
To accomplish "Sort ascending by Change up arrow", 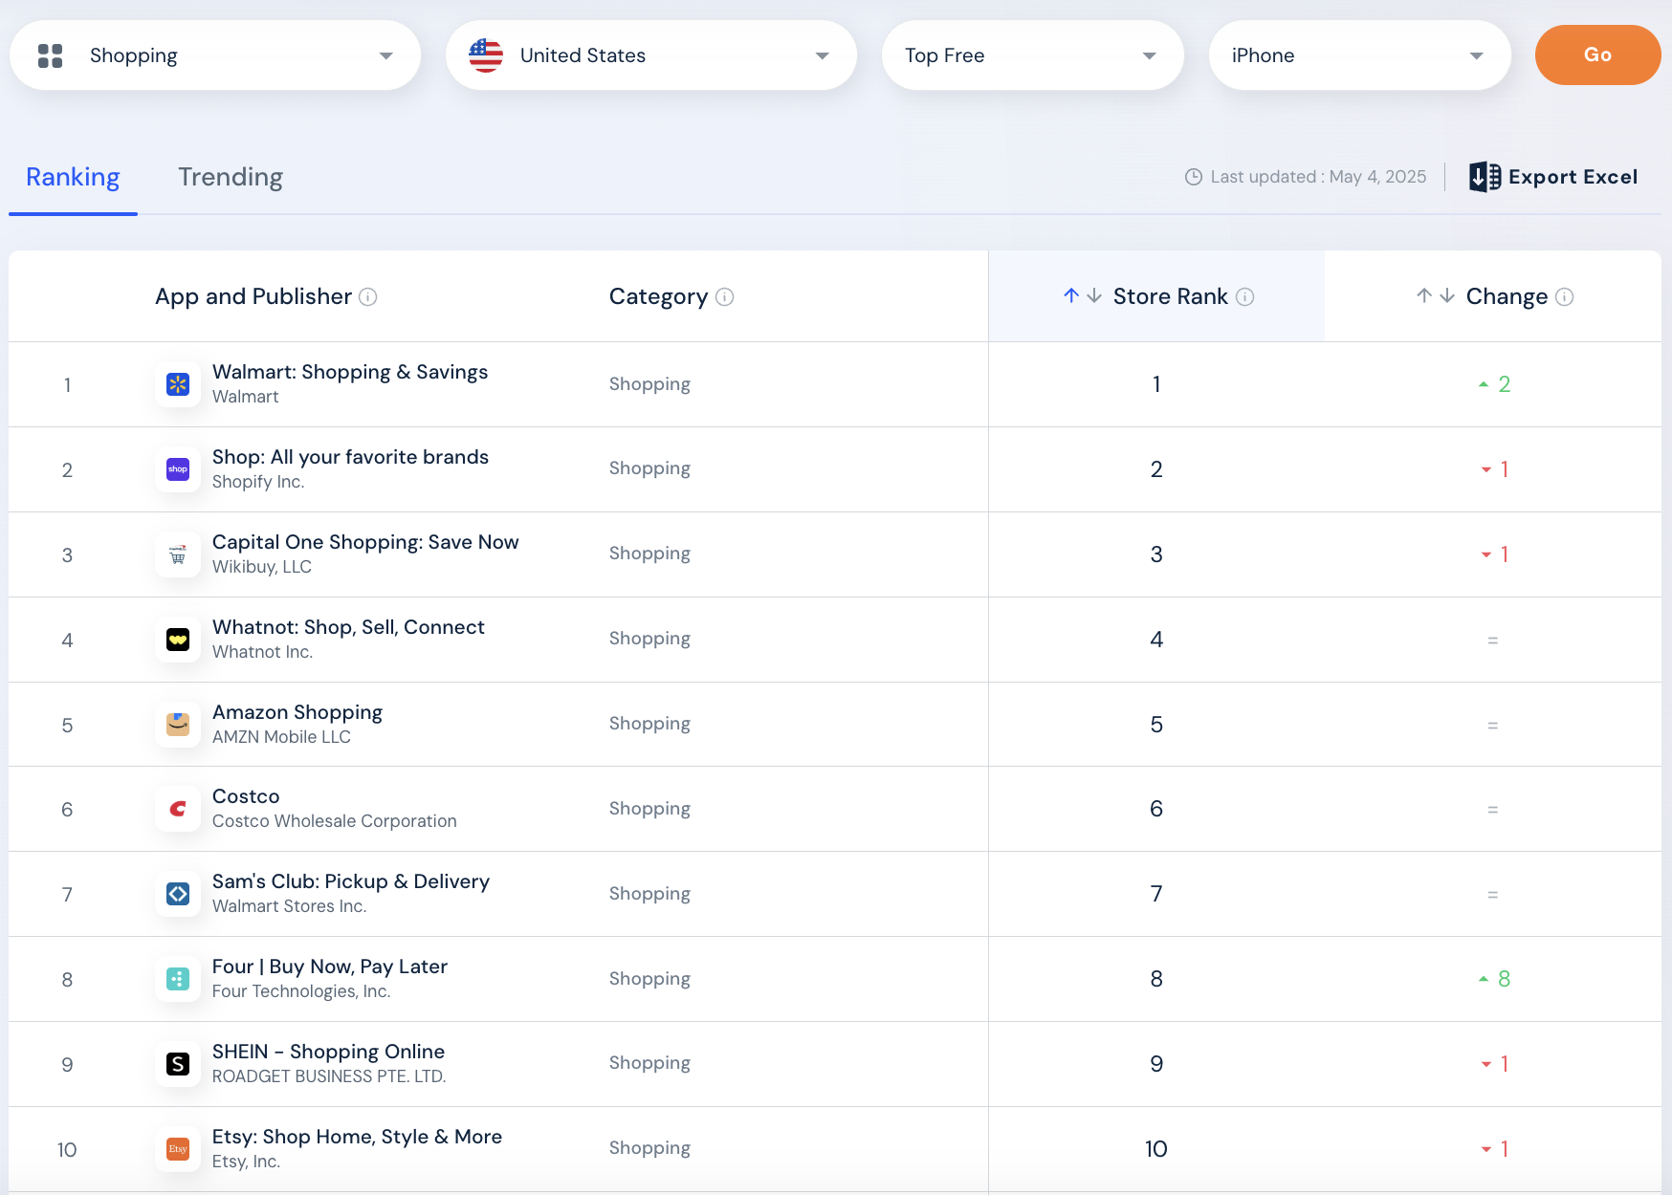I will [x=1424, y=296].
